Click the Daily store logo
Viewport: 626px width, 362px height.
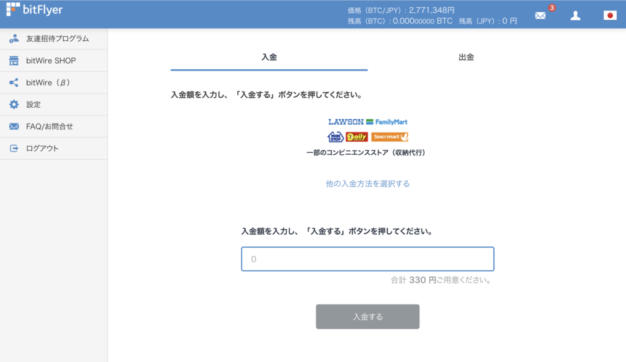(357, 136)
